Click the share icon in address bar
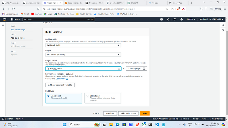 tap(172, 9)
